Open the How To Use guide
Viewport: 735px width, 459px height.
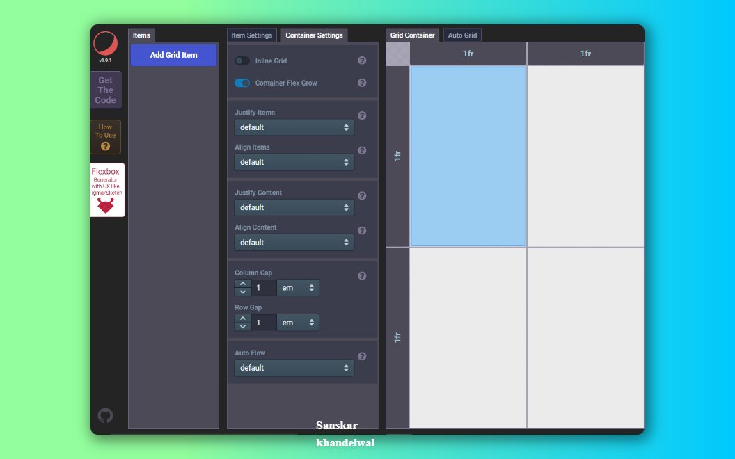106,137
